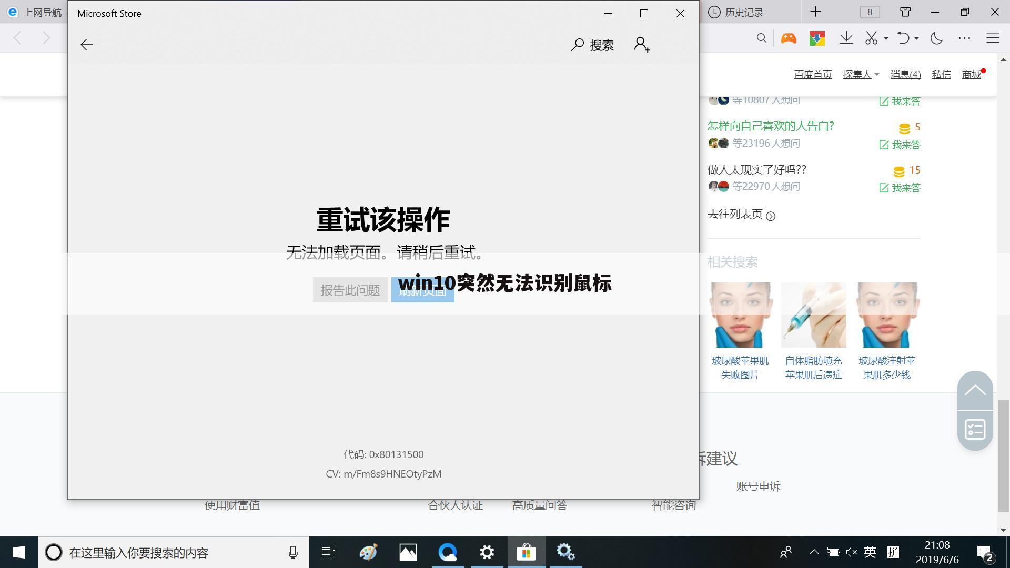Open 私信 private messages link
Image resolution: width=1010 pixels, height=568 pixels.
(x=941, y=75)
